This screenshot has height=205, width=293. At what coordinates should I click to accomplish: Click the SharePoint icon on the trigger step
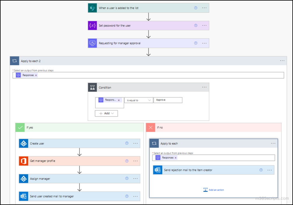click(x=92, y=8)
